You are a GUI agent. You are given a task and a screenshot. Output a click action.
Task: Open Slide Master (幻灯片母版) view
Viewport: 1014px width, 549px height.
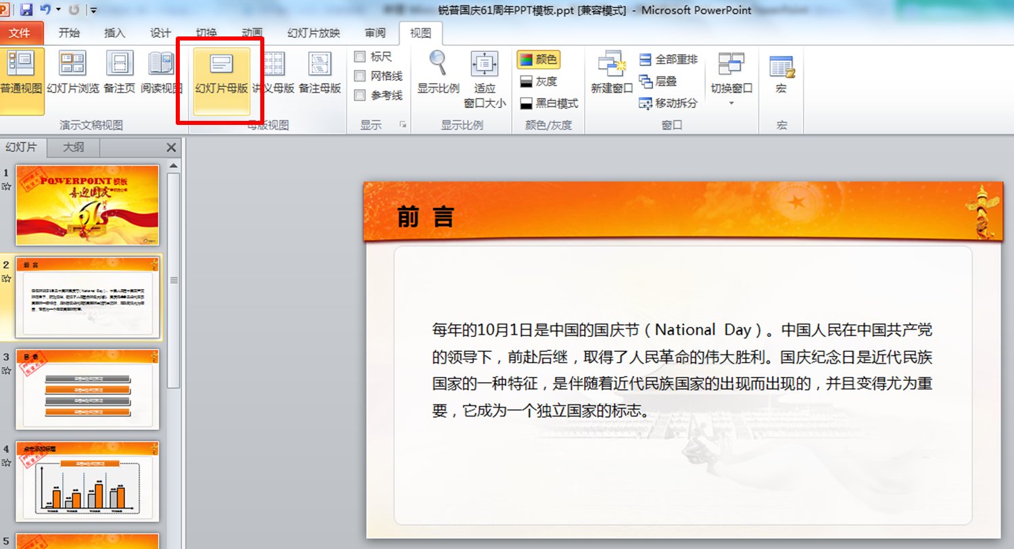tap(221, 73)
